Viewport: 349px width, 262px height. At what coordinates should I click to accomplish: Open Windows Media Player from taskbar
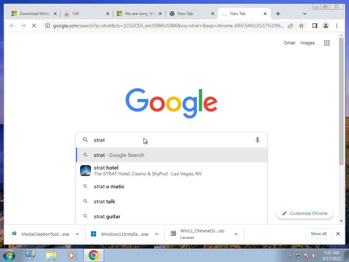tap(72, 255)
